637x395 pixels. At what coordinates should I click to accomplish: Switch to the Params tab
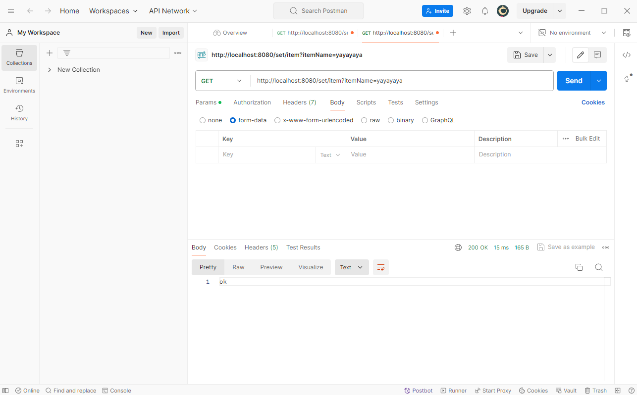(209, 102)
